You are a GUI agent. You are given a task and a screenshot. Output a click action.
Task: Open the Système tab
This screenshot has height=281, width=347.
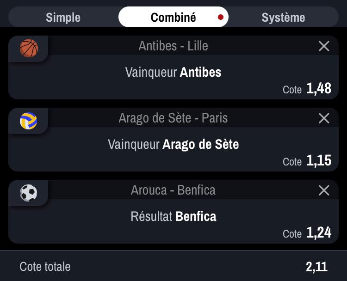283,17
